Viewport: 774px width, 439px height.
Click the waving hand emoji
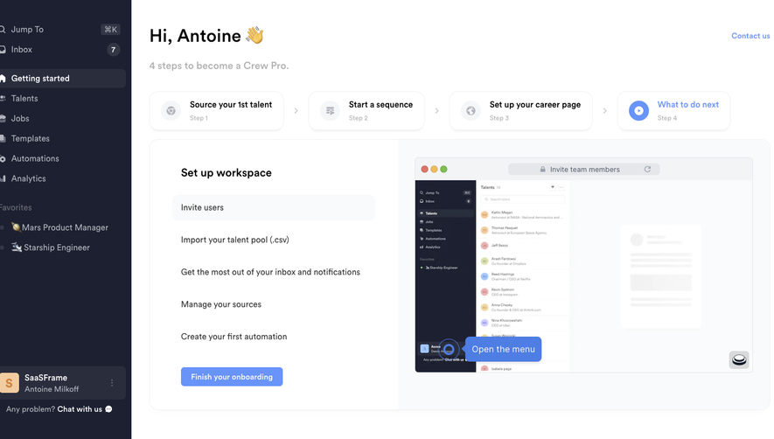255,36
